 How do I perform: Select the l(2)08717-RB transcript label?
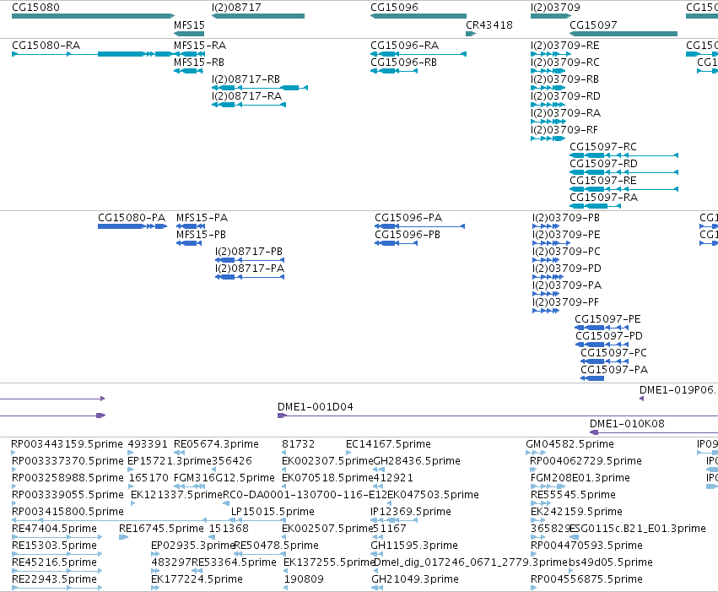tap(246, 79)
